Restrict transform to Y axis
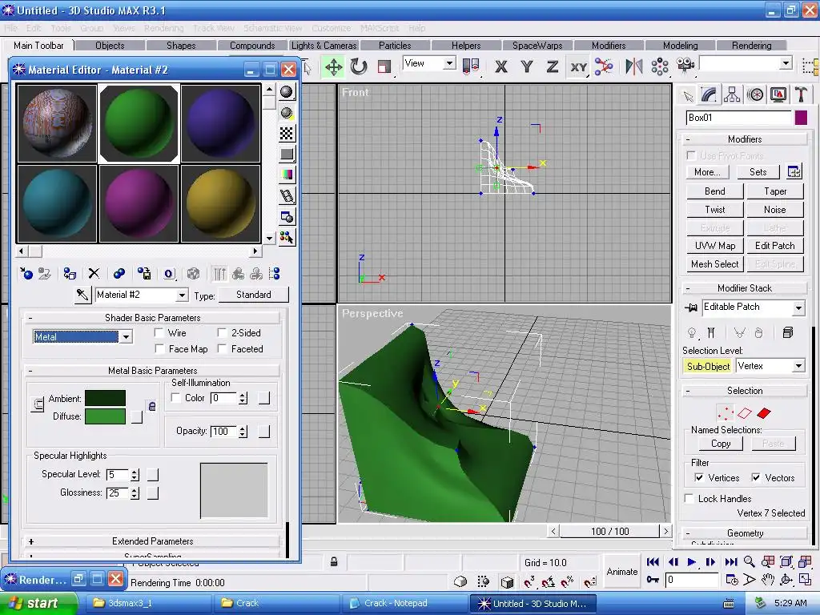This screenshot has height=615, width=820. click(527, 67)
